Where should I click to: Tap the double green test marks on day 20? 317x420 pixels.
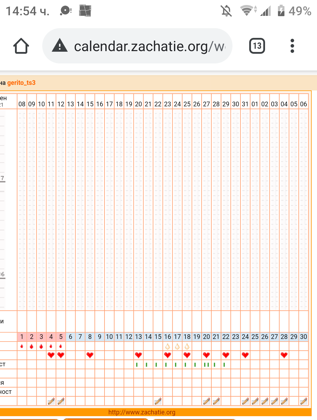click(x=207, y=365)
